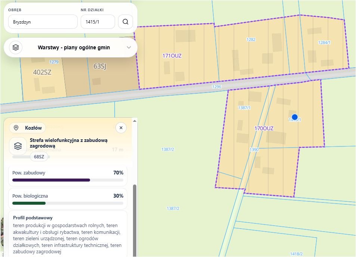Click the Kozłów location chip
The image size is (356, 257).
coord(28,128)
